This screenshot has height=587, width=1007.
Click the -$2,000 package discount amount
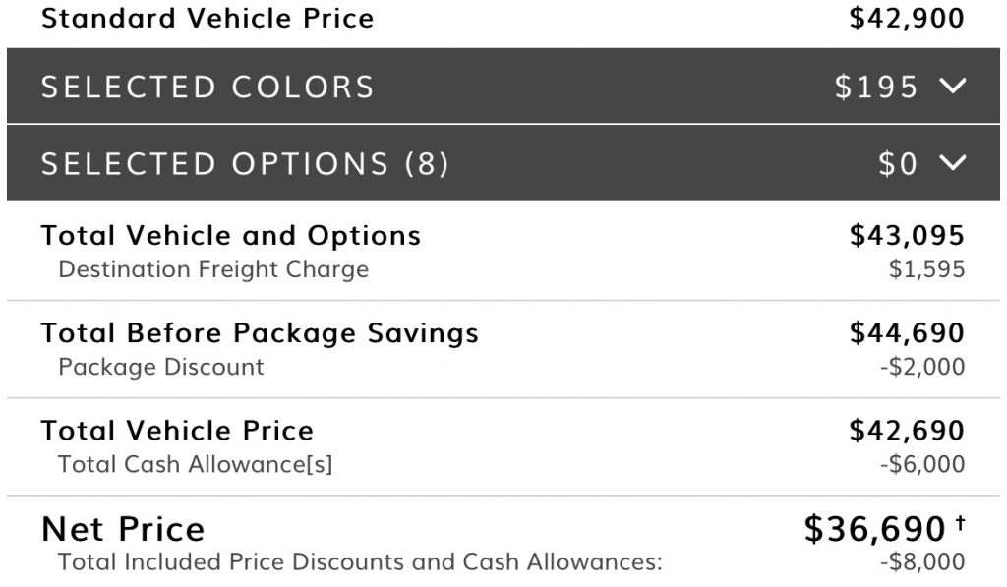pos(922,367)
